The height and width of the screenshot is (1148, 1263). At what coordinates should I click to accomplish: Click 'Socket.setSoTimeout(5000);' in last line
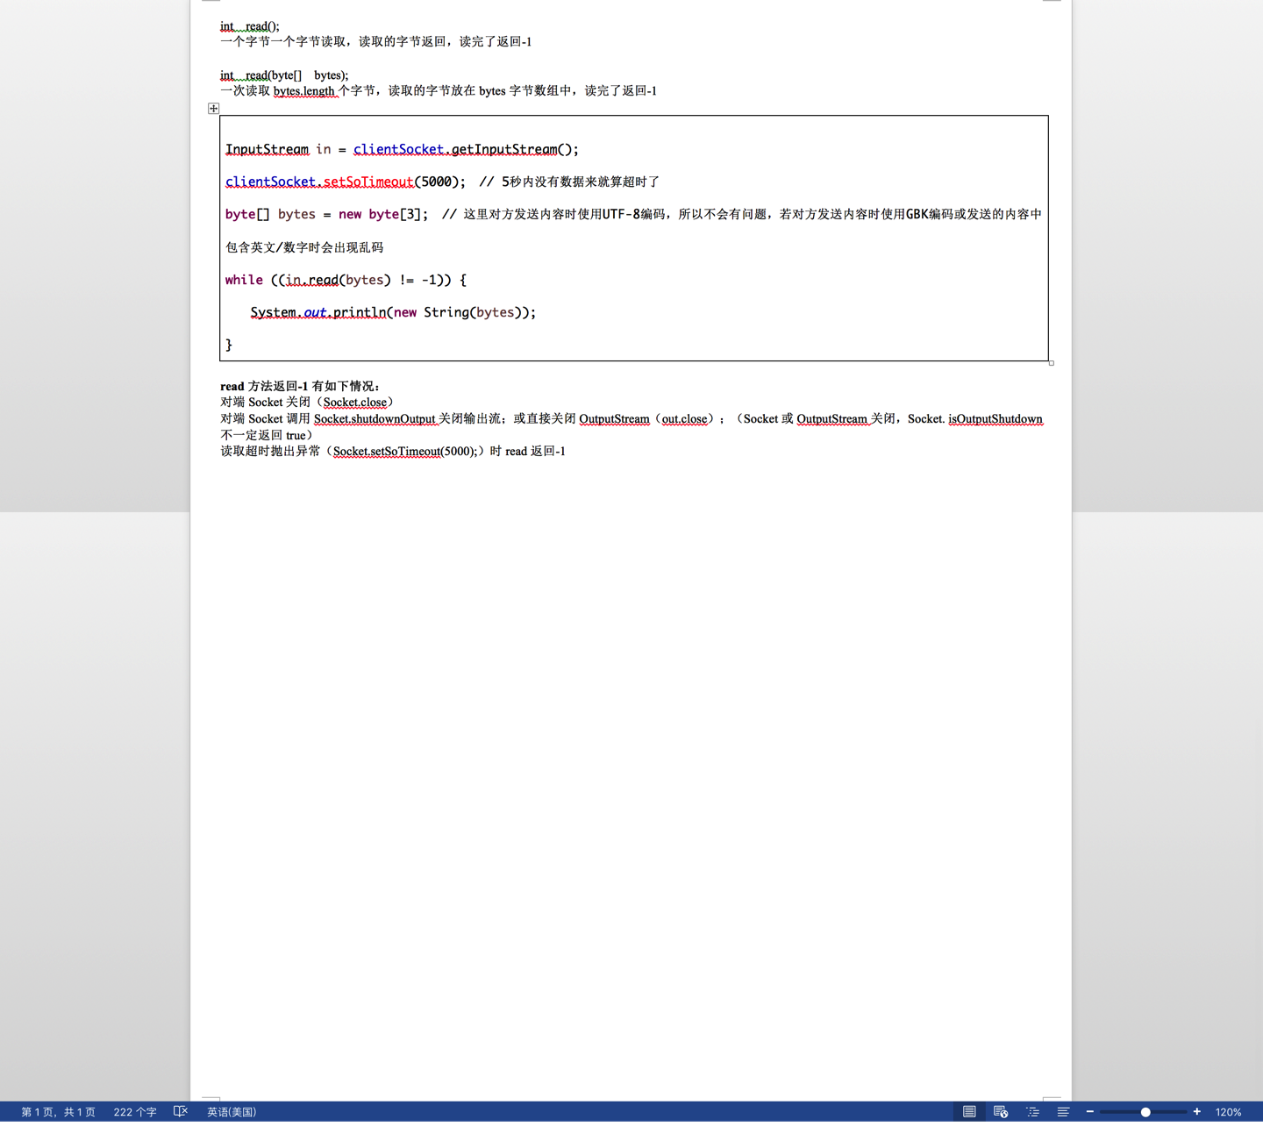(405, 452)
